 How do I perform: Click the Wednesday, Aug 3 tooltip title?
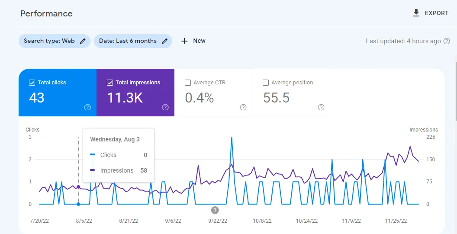coord(115,139)
